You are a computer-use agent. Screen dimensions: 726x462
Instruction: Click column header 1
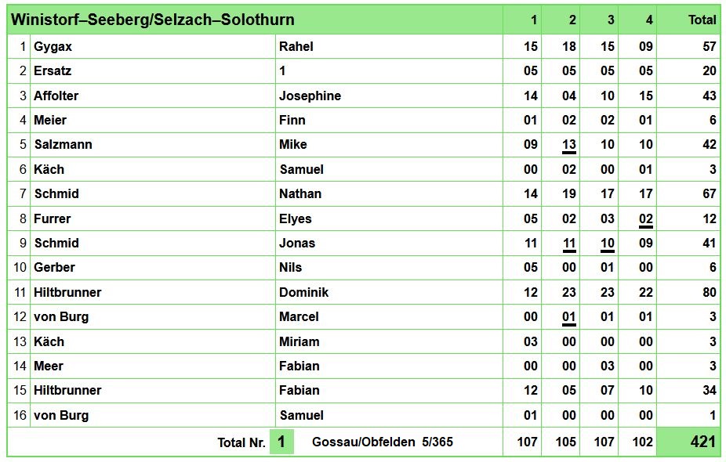pos(533,20)
